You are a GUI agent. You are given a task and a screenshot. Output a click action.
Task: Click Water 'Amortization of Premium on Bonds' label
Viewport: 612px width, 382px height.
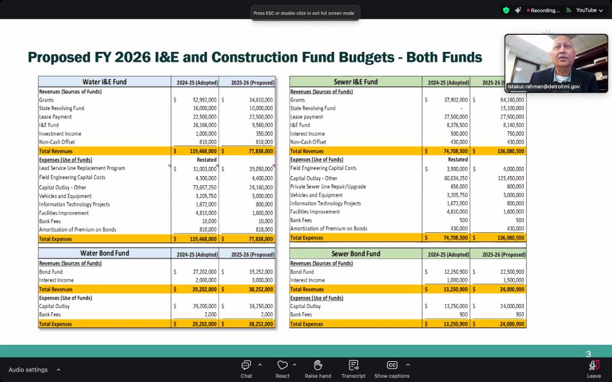pos(77,230)
